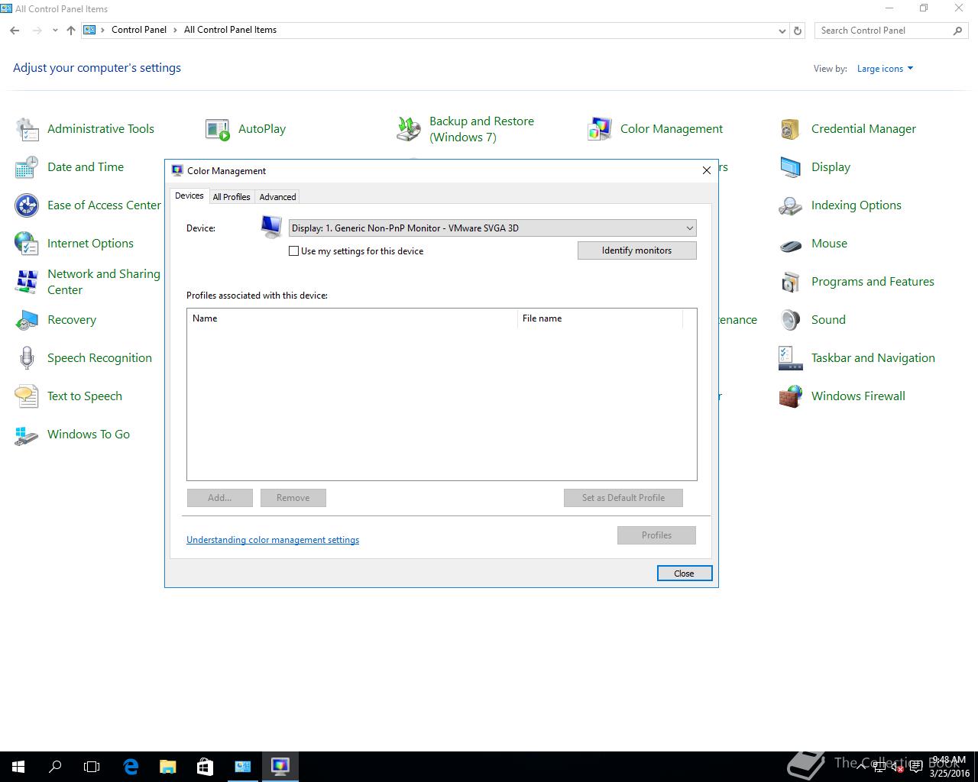Click Set as Default Profile button
This screenshot has height=782, width=978.
[623, 498]
